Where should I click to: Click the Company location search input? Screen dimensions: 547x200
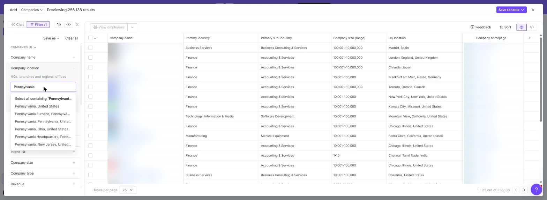coord(43,87)
